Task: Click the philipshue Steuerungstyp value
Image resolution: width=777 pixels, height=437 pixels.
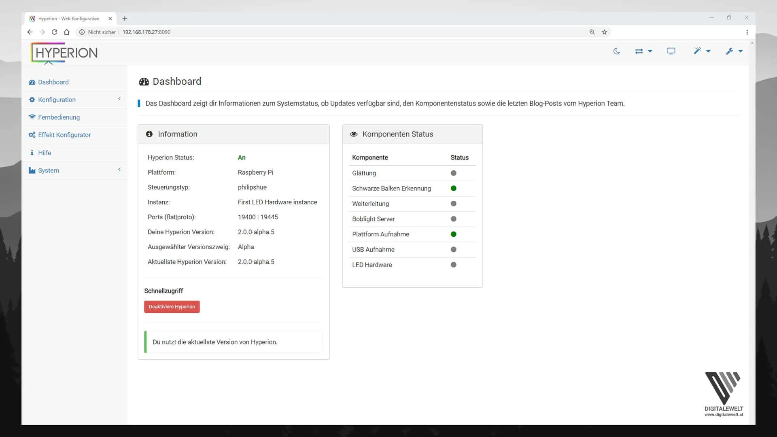Action: click(x=252, y=187)
